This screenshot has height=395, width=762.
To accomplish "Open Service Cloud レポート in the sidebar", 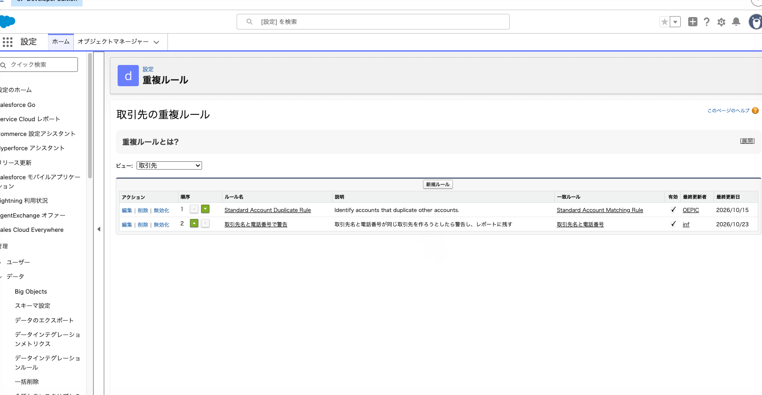I will (x=30, y=119).
